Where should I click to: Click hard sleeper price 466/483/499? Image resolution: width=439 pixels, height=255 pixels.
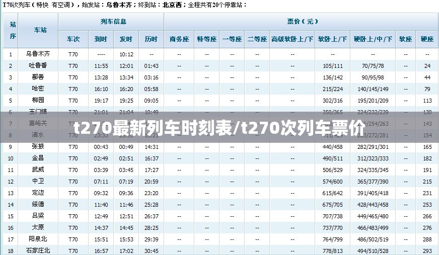[373, 228]
